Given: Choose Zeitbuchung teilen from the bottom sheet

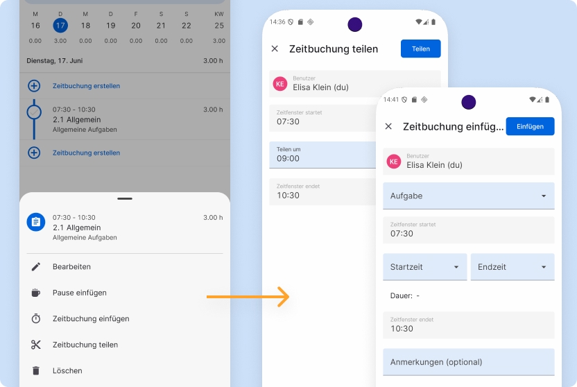Looking at the screenshot, I should [x=85, y=345].
